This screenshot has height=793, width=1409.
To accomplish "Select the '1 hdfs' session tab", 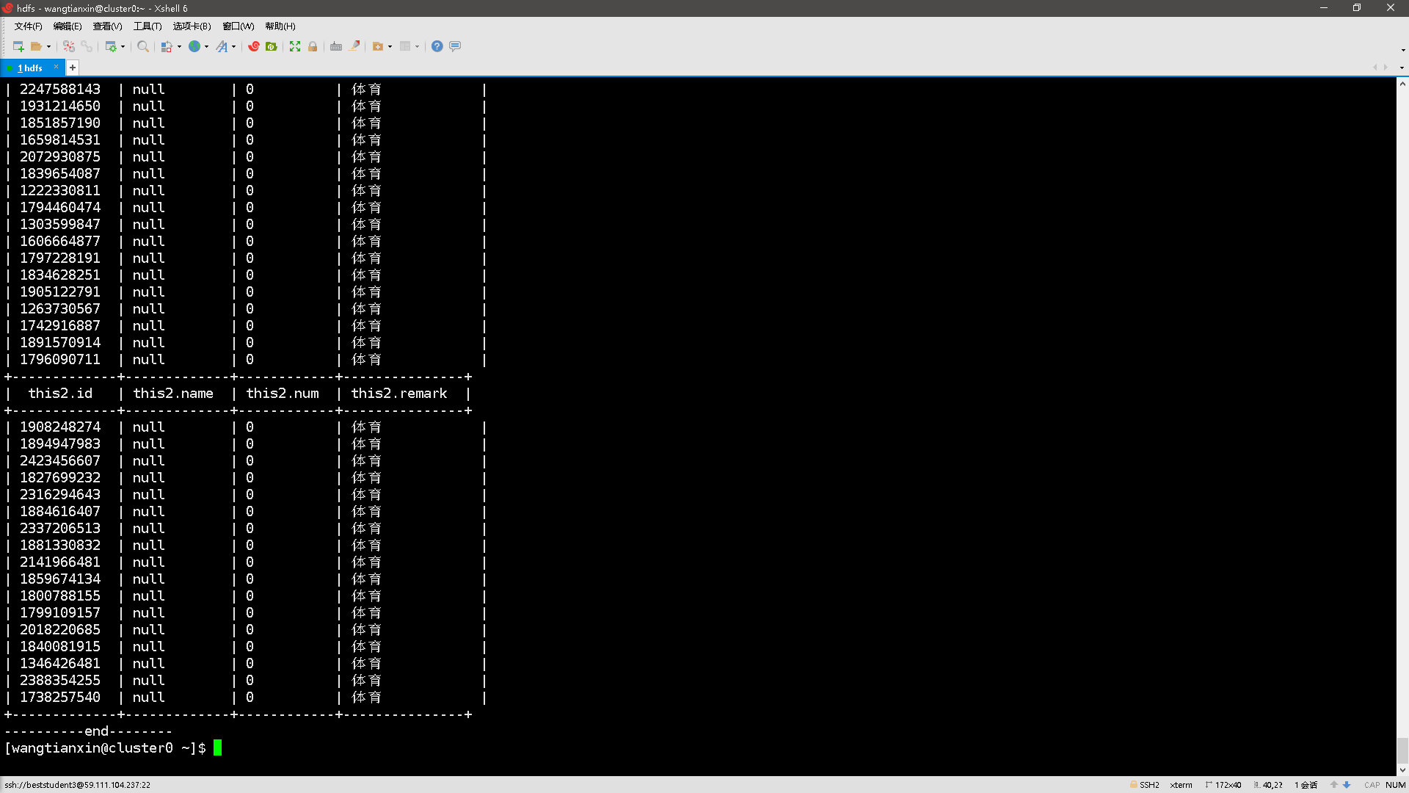I will point(31,68).
